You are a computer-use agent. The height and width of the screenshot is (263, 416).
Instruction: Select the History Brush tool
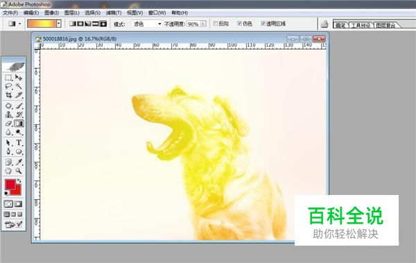tap(19, 114)
